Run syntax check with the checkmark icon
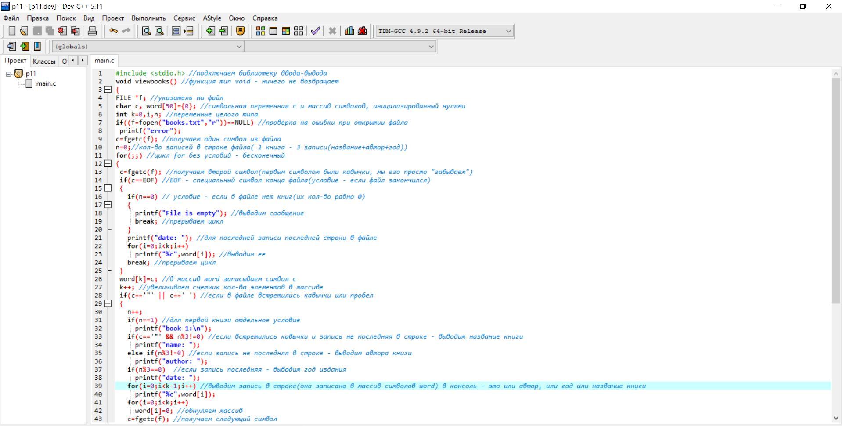This screenshot has width=842, height=426. [315, 31]
